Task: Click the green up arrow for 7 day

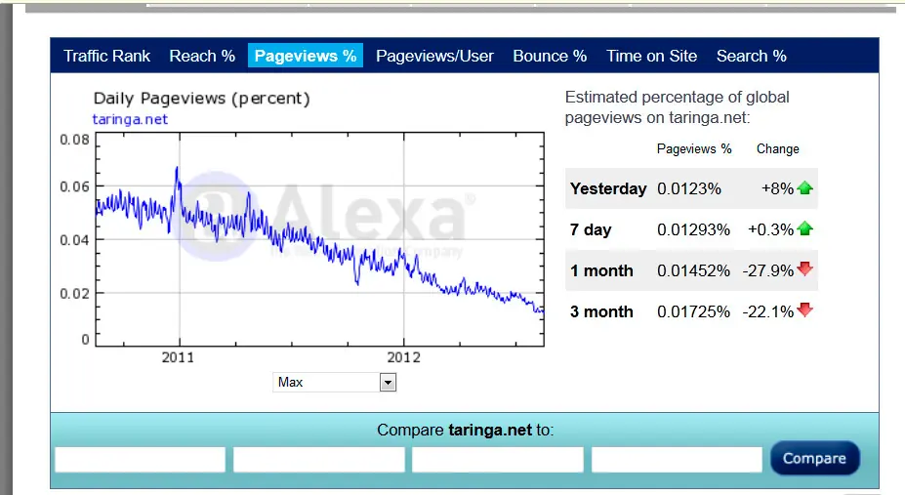Action: click(x=804, y=229)
